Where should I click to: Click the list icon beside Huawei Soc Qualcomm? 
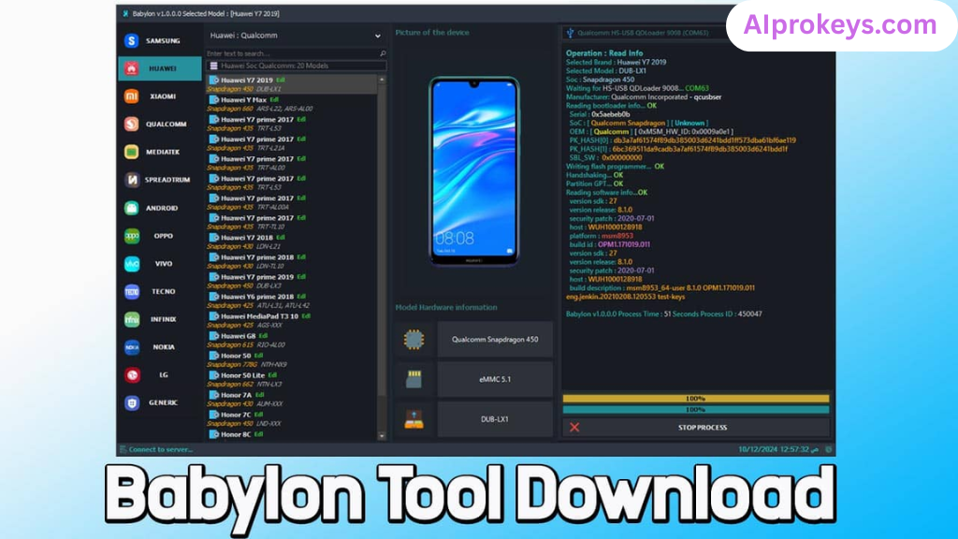click(x=213, y=66)
